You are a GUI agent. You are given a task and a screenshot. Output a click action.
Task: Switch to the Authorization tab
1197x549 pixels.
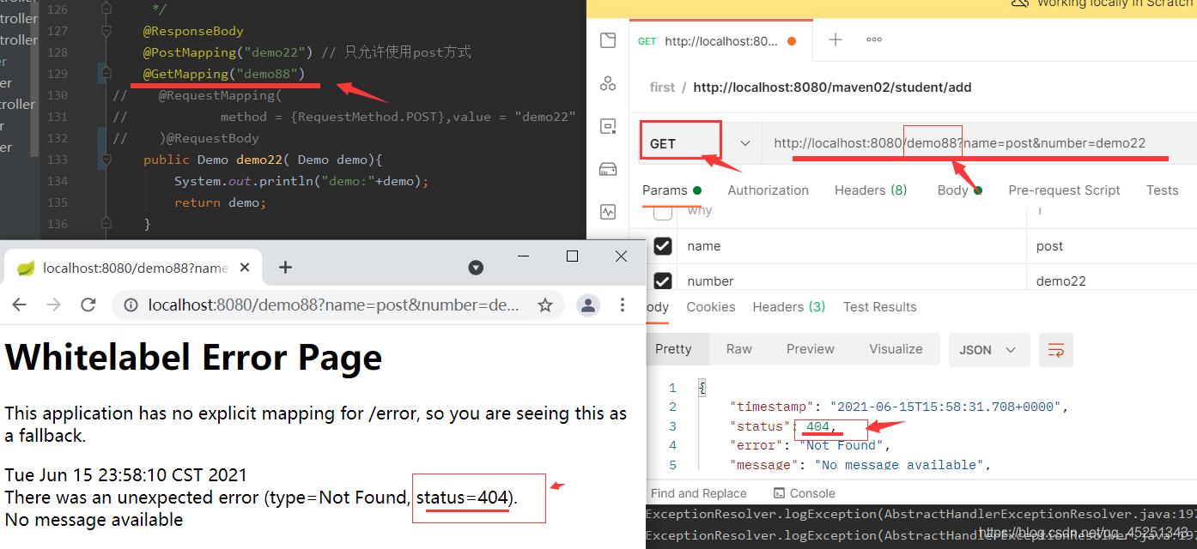tap(768, 190)
